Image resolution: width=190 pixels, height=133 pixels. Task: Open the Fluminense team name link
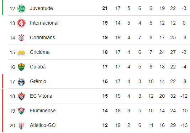coord(43,111)
